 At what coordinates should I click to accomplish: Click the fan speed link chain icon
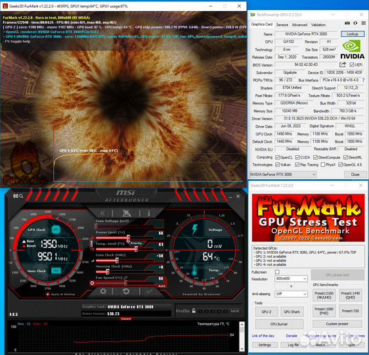point(126,277)
